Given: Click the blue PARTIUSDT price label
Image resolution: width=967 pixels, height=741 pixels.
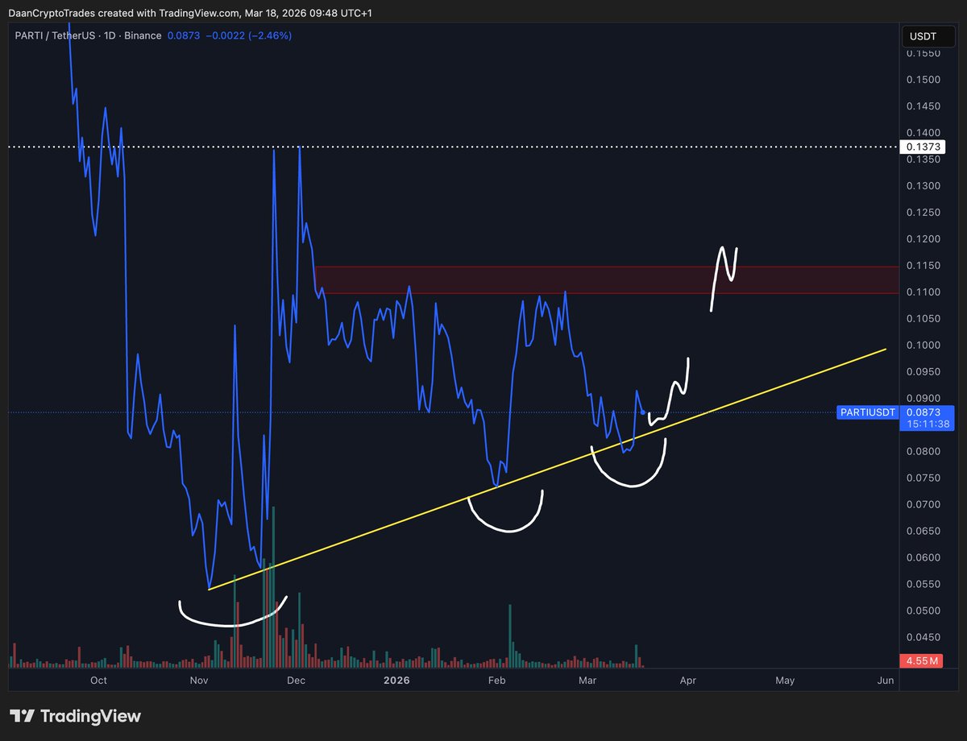Looking at the screenshot, I should (x=867, y=412).
